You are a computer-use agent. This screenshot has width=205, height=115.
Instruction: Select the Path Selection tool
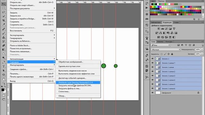[x=4, y=71]
